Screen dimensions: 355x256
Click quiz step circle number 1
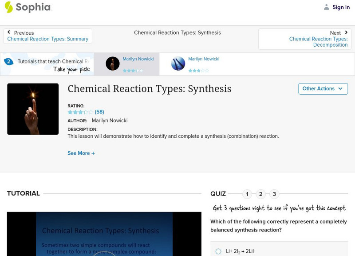247,194
